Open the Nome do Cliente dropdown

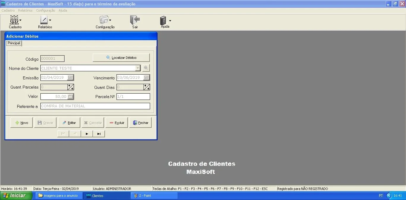[x=138, y=68]
